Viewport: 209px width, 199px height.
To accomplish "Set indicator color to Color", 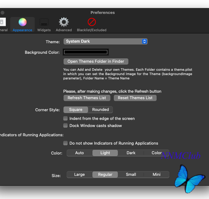I will click(x=157, y=153).
